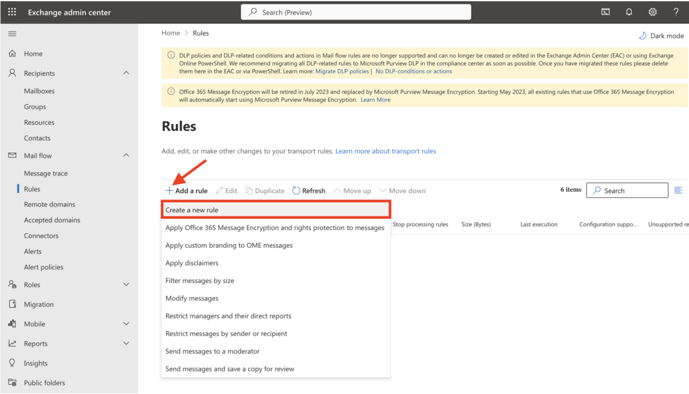Toggle Dark mode
This screenshot has width=689, height=394.
[x=661, y=36]
